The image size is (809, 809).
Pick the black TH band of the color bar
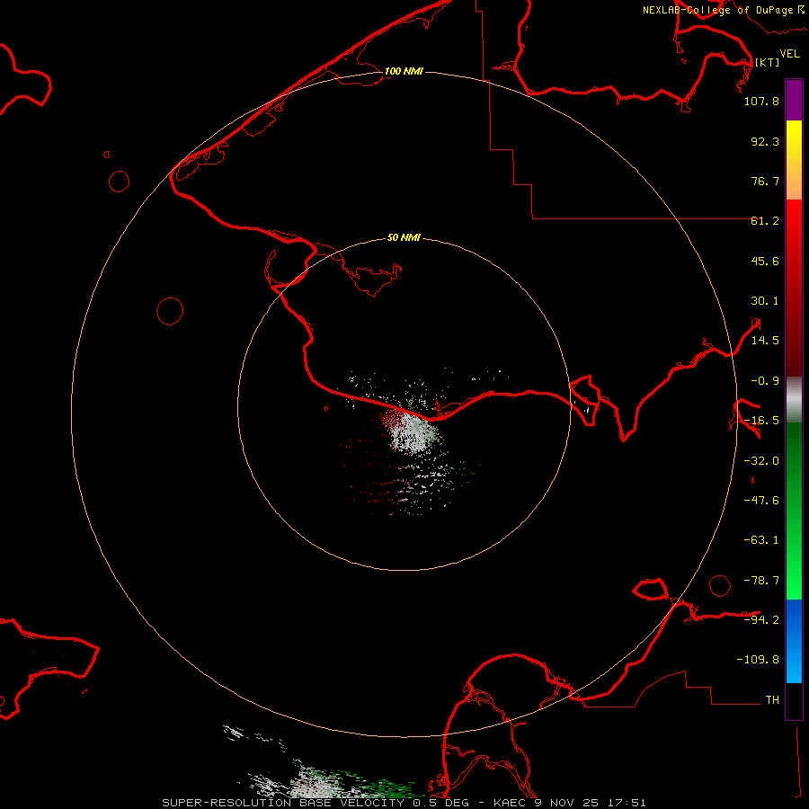(x=794, y=700)
